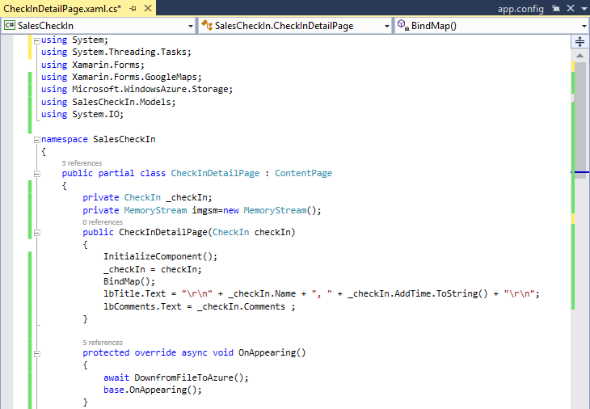Click the ContentPage base class name
Image resolution: width=590 pixels, height=409 pixels.
303,173
